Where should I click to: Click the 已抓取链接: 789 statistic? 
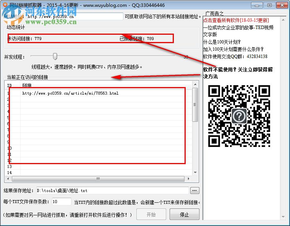[x=137, y=39]
